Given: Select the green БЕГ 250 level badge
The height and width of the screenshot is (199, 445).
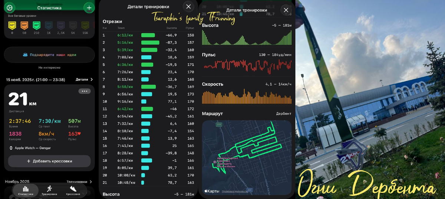Looking at the screenshot, I should [x=36, y=26].
